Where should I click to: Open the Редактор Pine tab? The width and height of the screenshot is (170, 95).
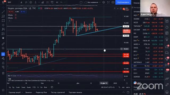pos(41,92)
